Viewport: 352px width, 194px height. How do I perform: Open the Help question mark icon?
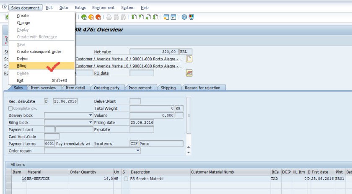point(184,17)
